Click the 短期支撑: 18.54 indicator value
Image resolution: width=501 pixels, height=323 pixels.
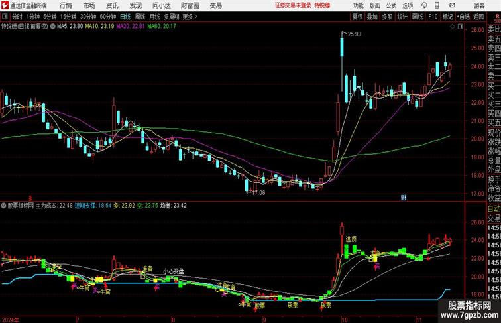(93, 206)
